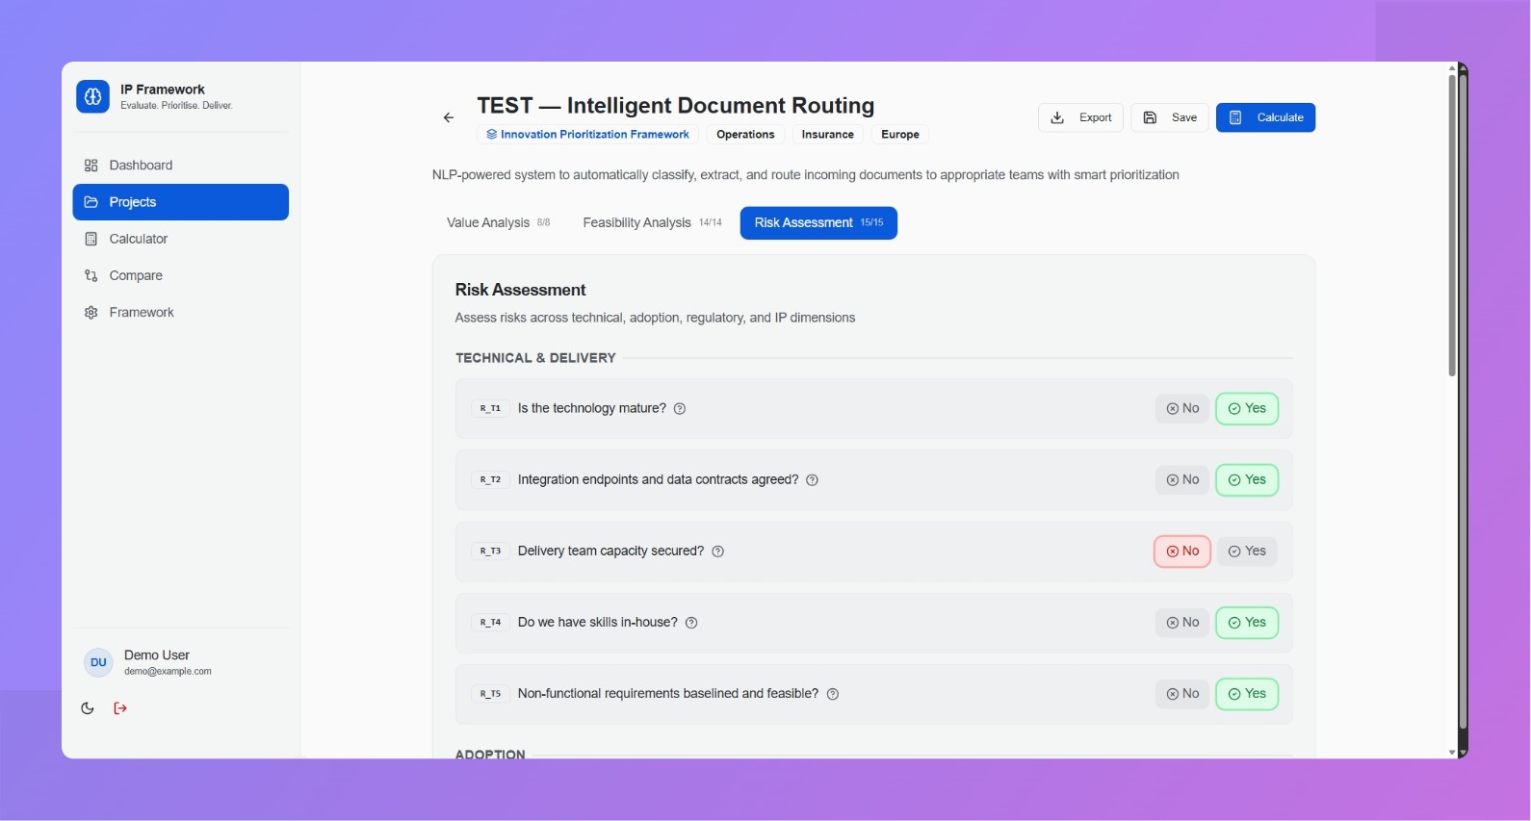Go to Compare in sidebar
Image resolution: width=1531 pixels, height=821 pixels.
(x=136, y=276)
